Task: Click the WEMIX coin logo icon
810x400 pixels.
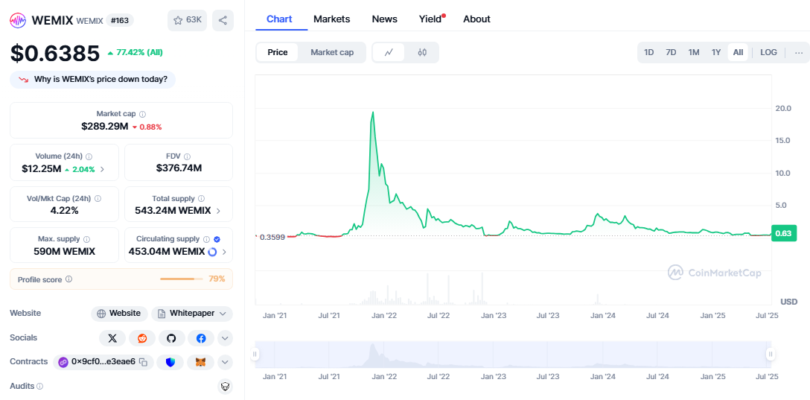Action: [18, 20]
